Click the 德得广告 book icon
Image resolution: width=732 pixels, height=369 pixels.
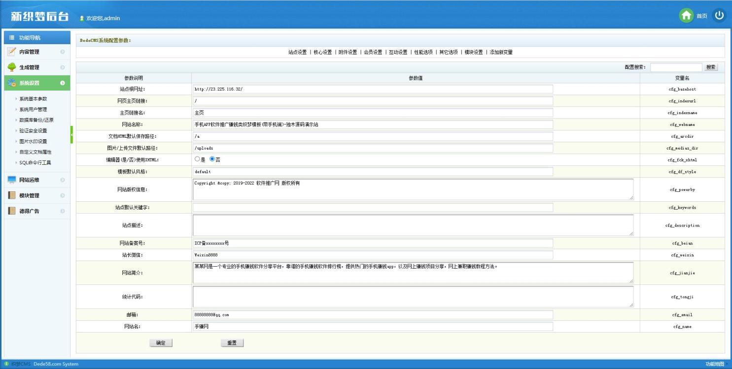[12, 212]
